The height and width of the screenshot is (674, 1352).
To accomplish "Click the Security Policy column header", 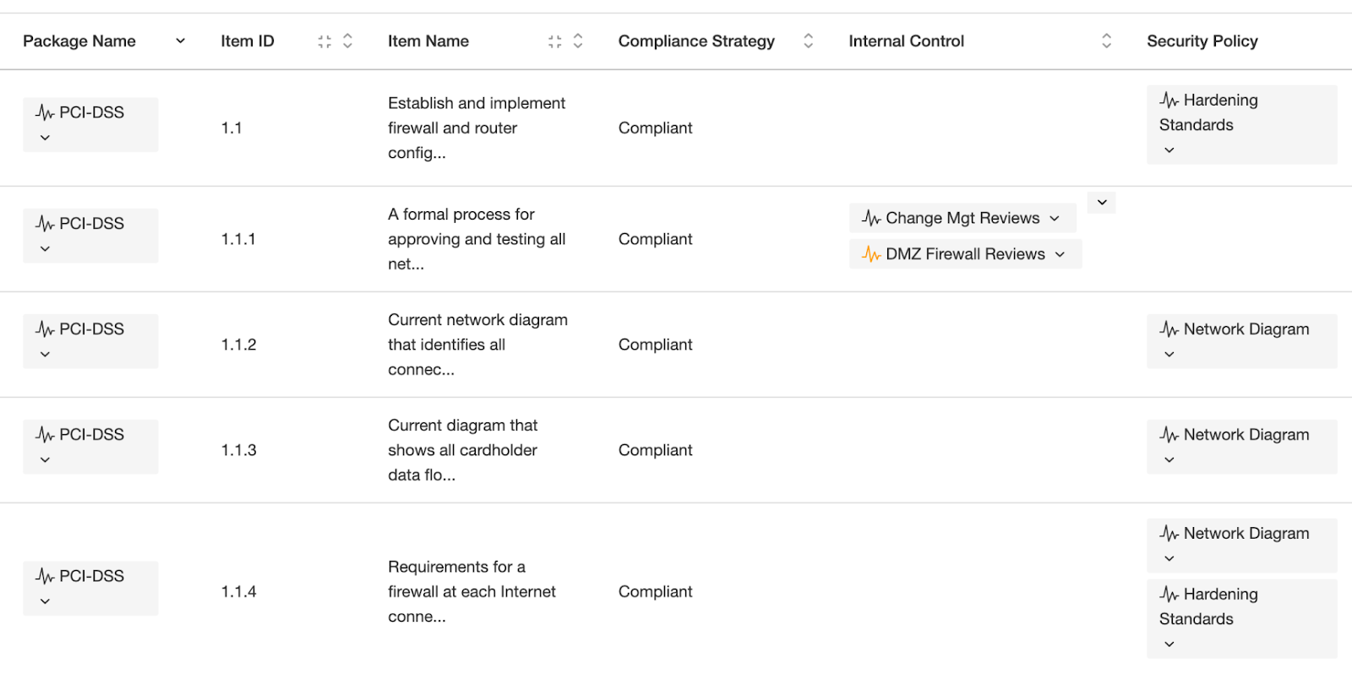I will tap(1202, 41).
